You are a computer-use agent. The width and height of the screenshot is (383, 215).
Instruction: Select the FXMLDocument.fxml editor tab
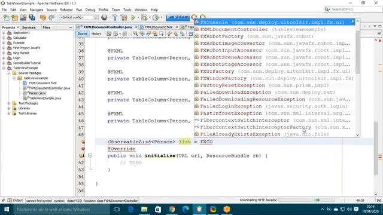(x=158, y=27)
